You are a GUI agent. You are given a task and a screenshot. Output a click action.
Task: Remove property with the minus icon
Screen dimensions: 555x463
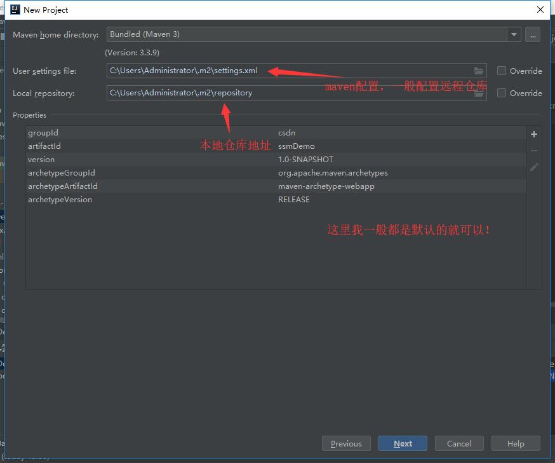point(534,151)
